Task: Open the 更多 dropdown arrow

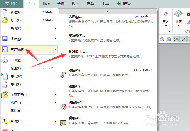Action: (166, 26)
